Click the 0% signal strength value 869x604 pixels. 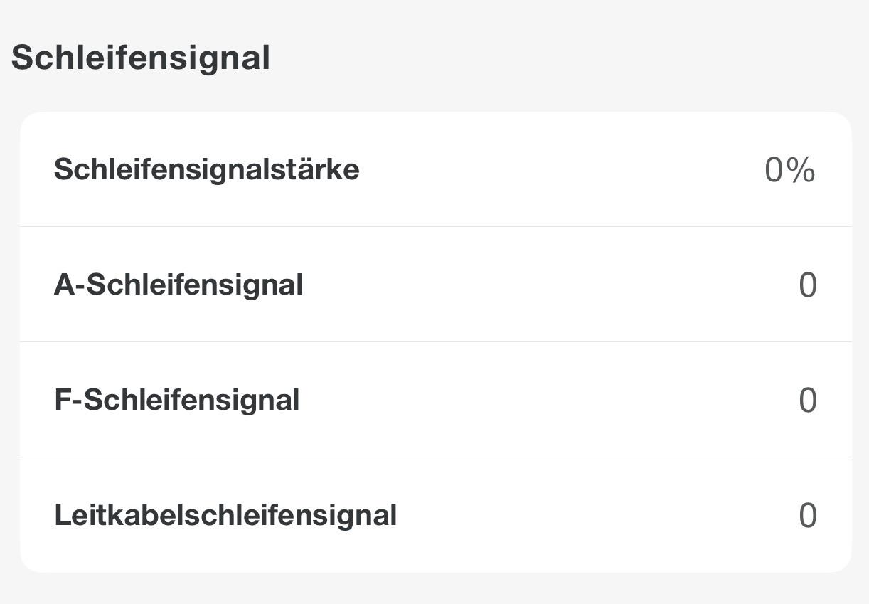789,170
